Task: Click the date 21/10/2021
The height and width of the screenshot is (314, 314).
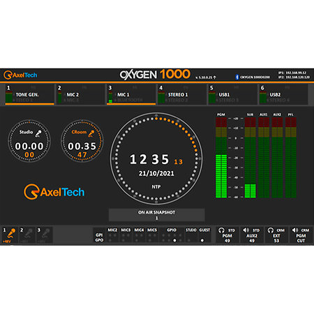Action: (156, 173)
